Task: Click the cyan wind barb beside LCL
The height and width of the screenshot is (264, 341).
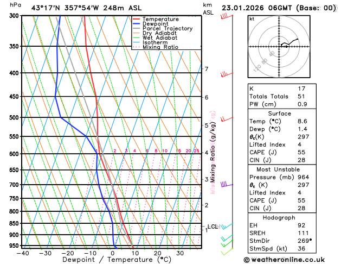Action: pos(227,226)
